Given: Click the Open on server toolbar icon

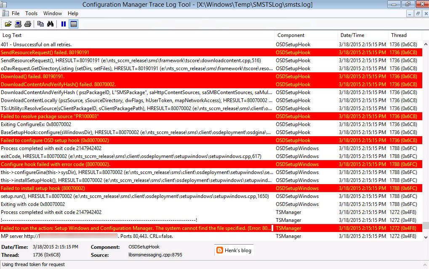Looking at the screenshot, I should point(18,24).
